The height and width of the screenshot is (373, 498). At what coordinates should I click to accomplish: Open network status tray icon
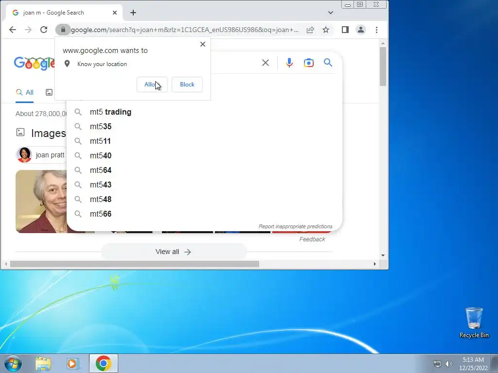[x=437, y=364]
